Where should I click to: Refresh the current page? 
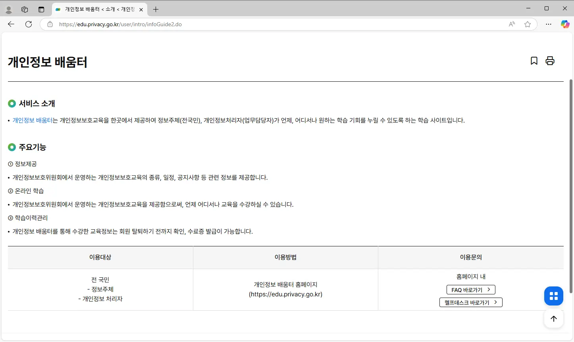point(28,24)
